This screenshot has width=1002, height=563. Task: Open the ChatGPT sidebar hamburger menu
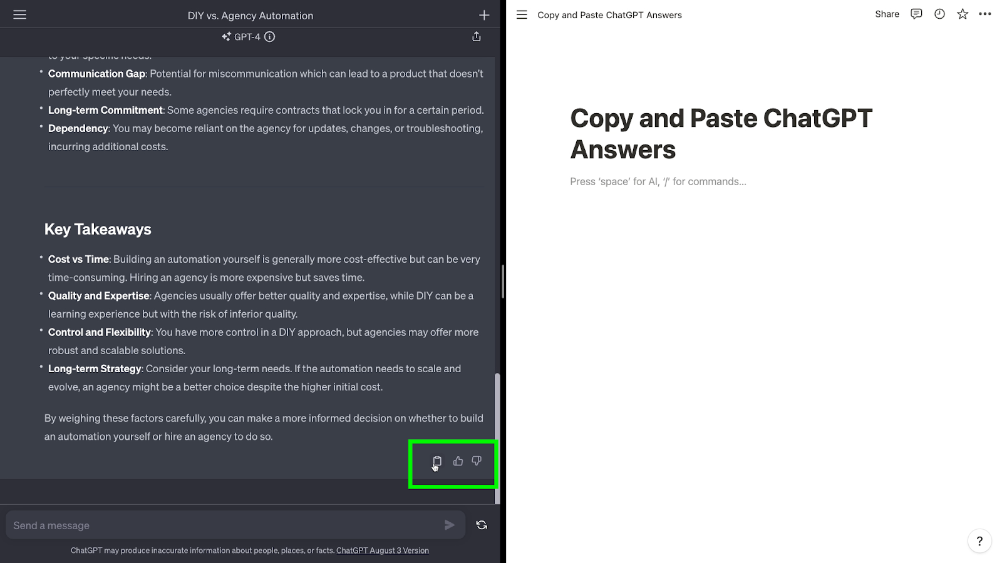pyautogui.click(x=20, y=14)
